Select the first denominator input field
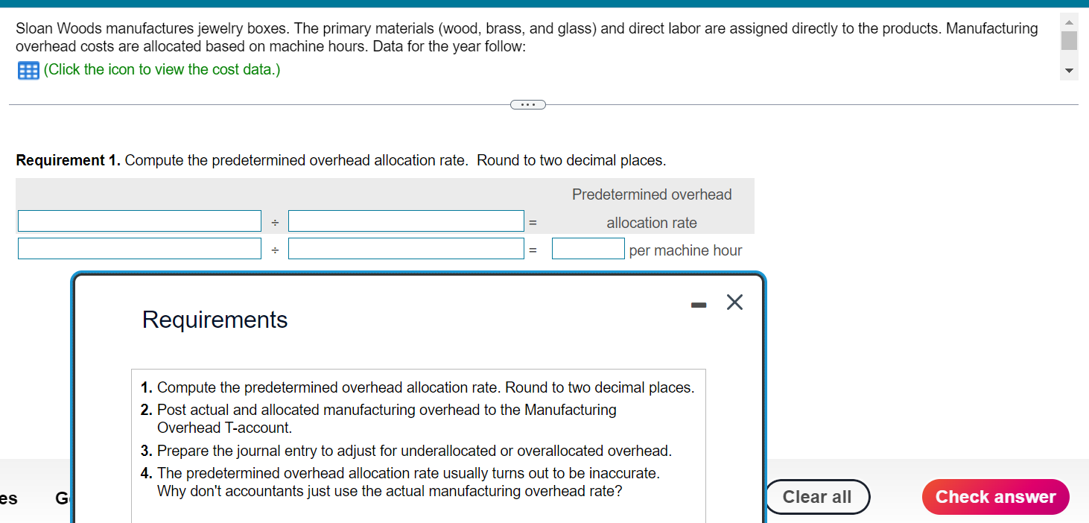The width and height of the screenshot is (1089, 523). pos(406,221)
